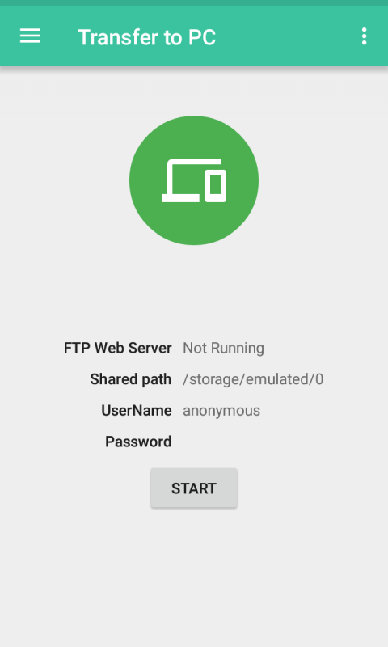Click the 'Not Running' server status

coord(223,348)
